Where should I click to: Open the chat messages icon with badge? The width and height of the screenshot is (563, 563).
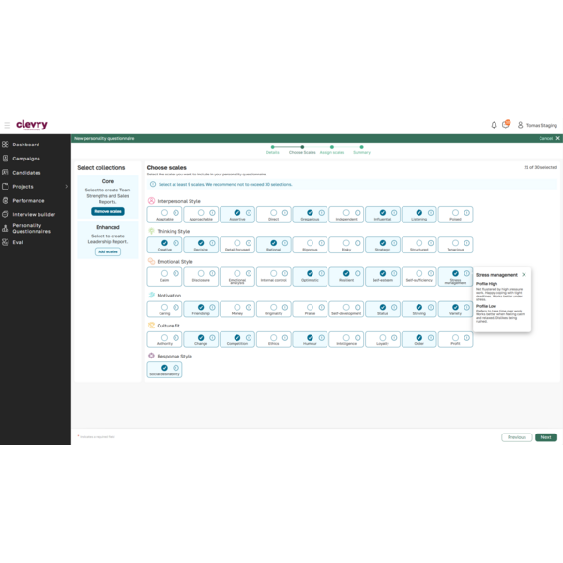506,124
